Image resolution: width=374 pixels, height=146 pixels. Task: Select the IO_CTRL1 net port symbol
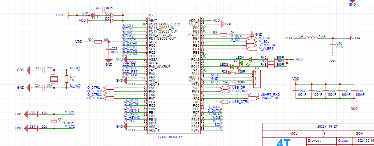point(109,87)
